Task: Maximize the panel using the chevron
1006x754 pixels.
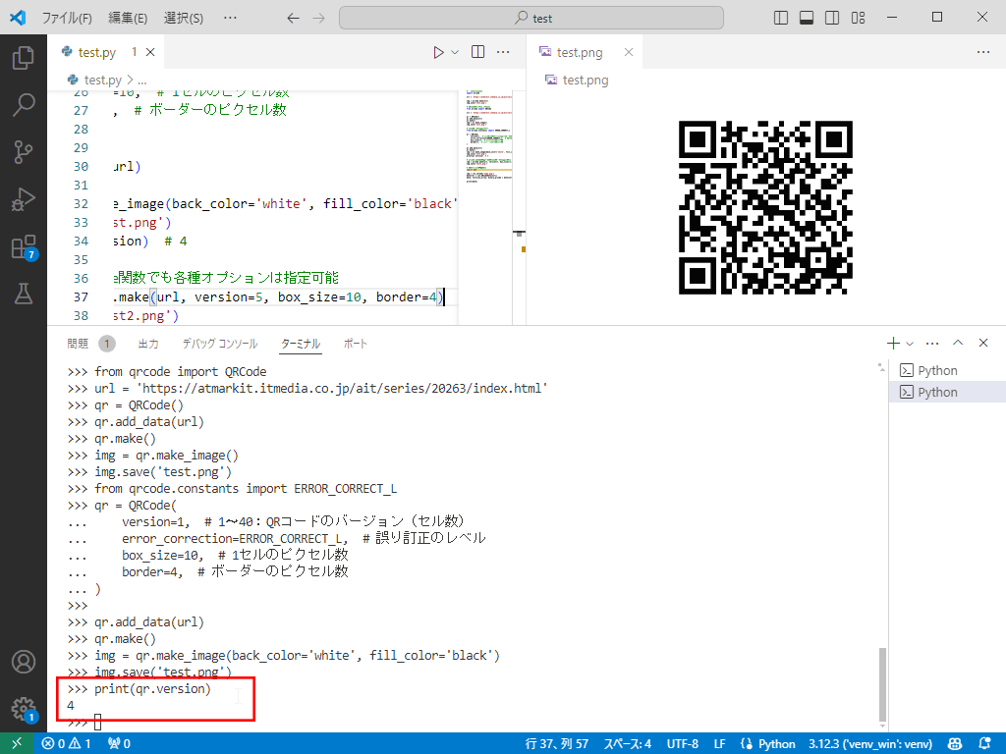Action: tap(958, 343)
